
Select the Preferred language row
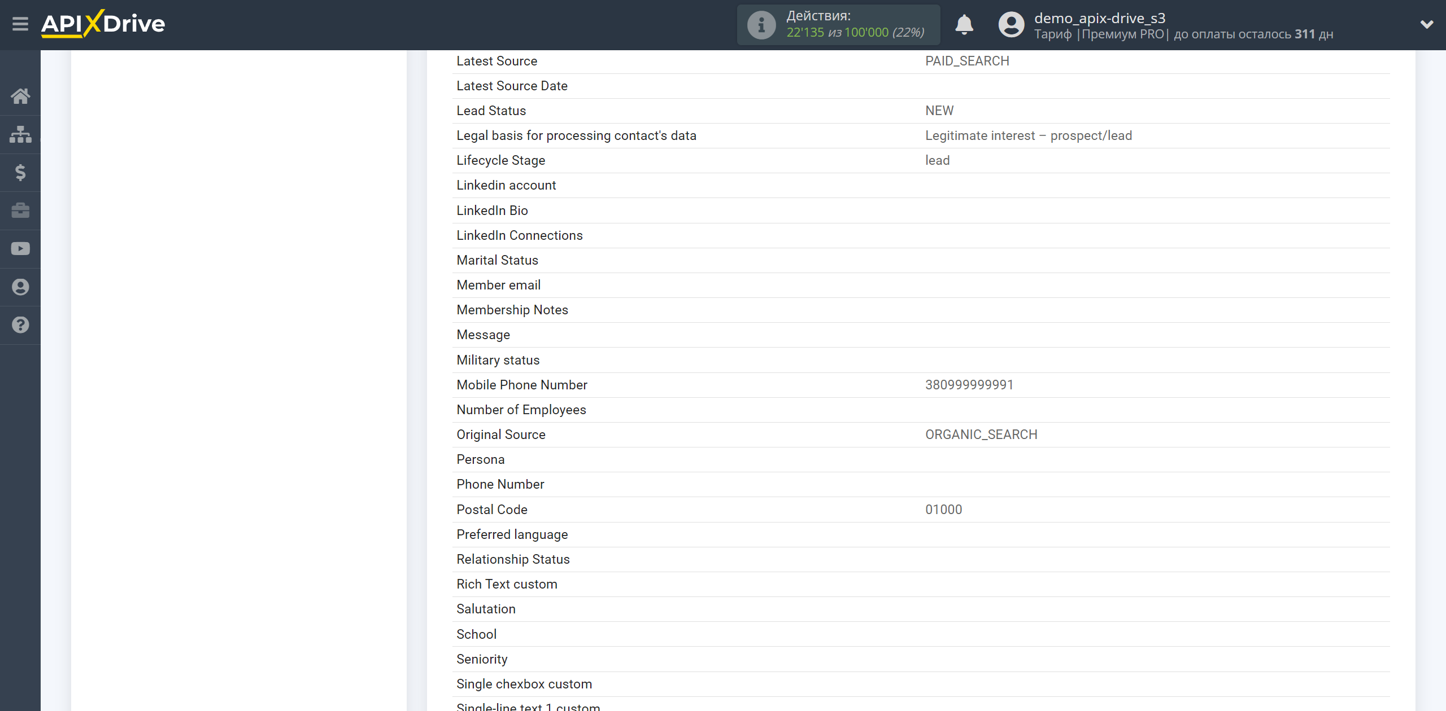921,534
